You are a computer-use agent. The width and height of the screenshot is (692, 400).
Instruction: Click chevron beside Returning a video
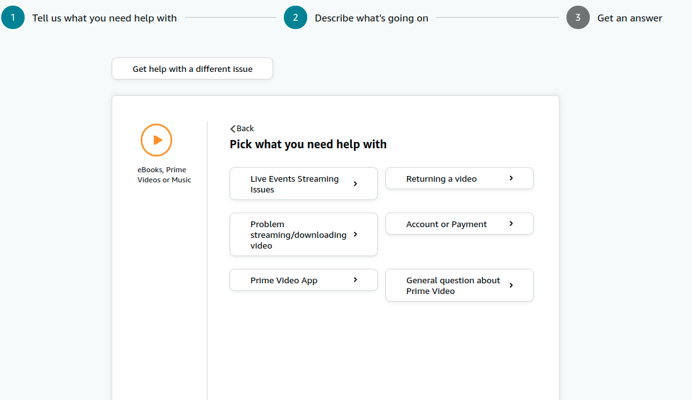point(511,179)
